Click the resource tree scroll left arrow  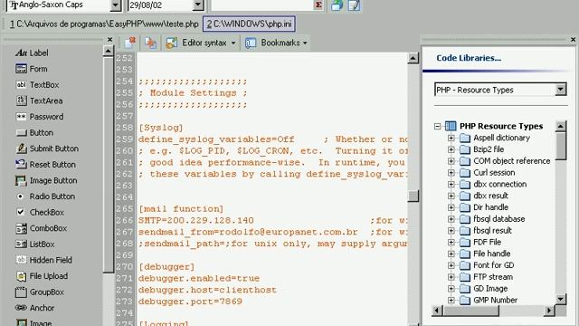pyautogui.click(x=437, y=311)
